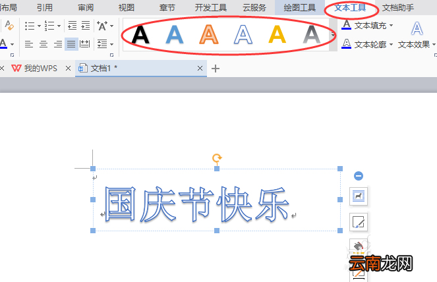Switch to the 云服务 tab
This screenshot has height=282, width=437.
pos(254,7)
